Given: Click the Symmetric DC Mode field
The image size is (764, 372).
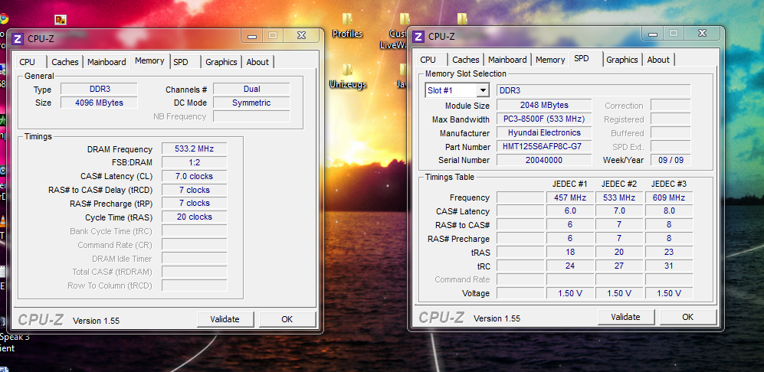Looking at the screenshot, I should 252,103.
